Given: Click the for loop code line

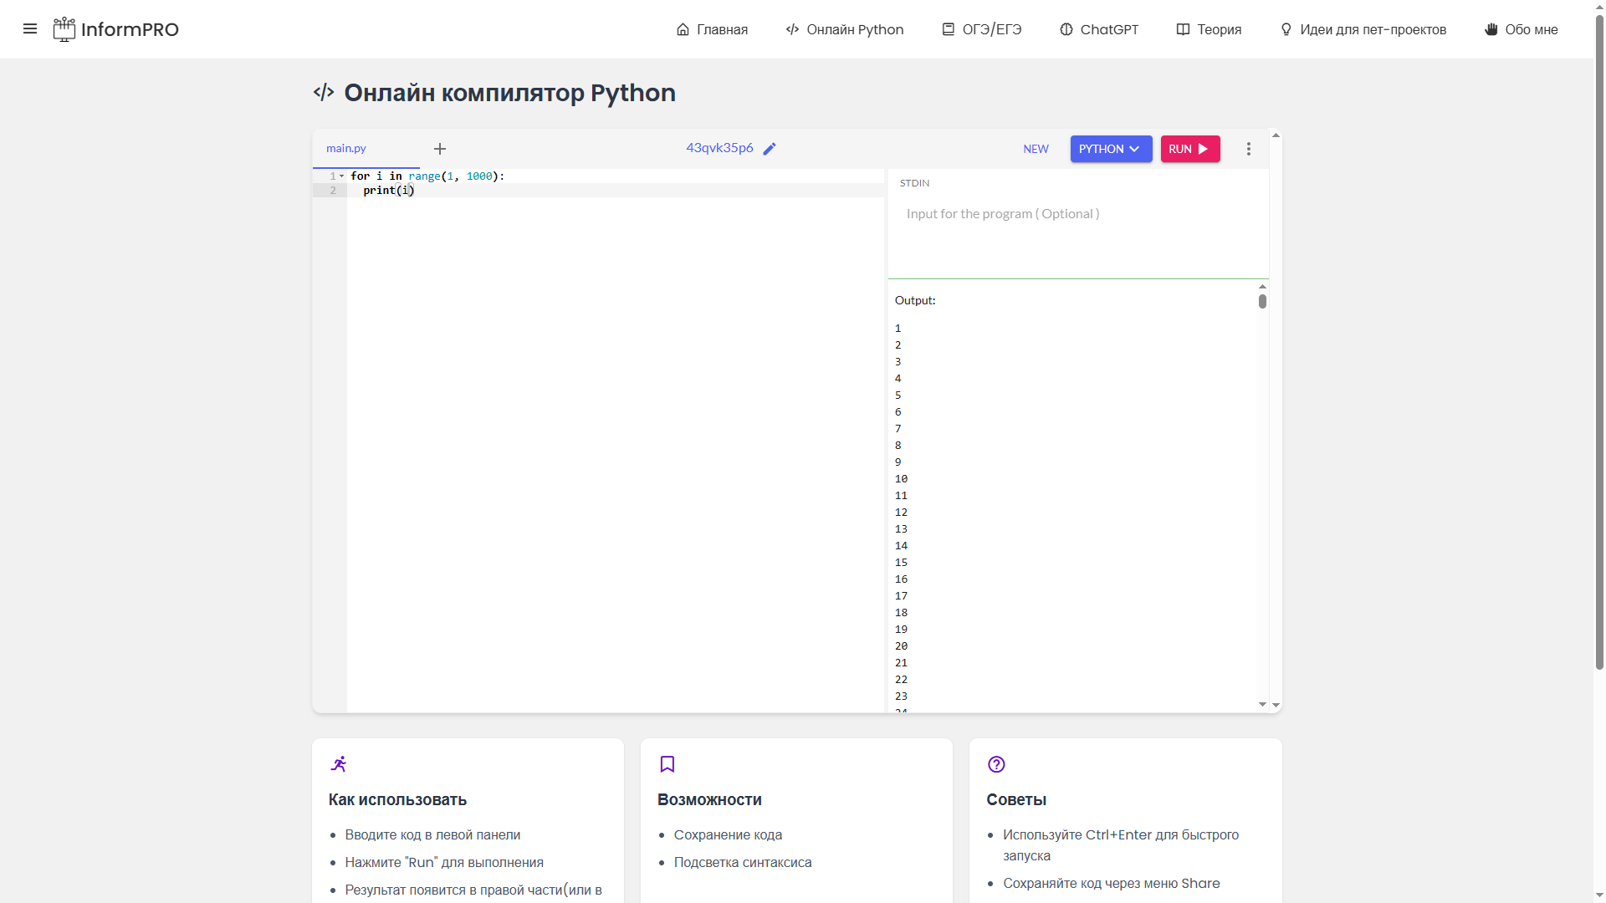Looking at the screenshot, I should tap(427, 176).
